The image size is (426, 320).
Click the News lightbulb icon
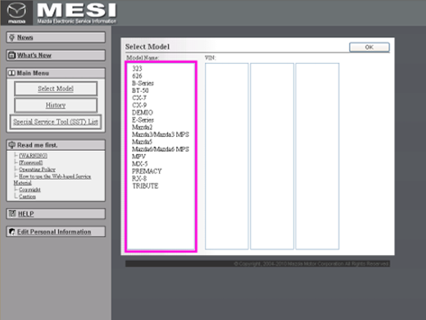pos(11,38)
